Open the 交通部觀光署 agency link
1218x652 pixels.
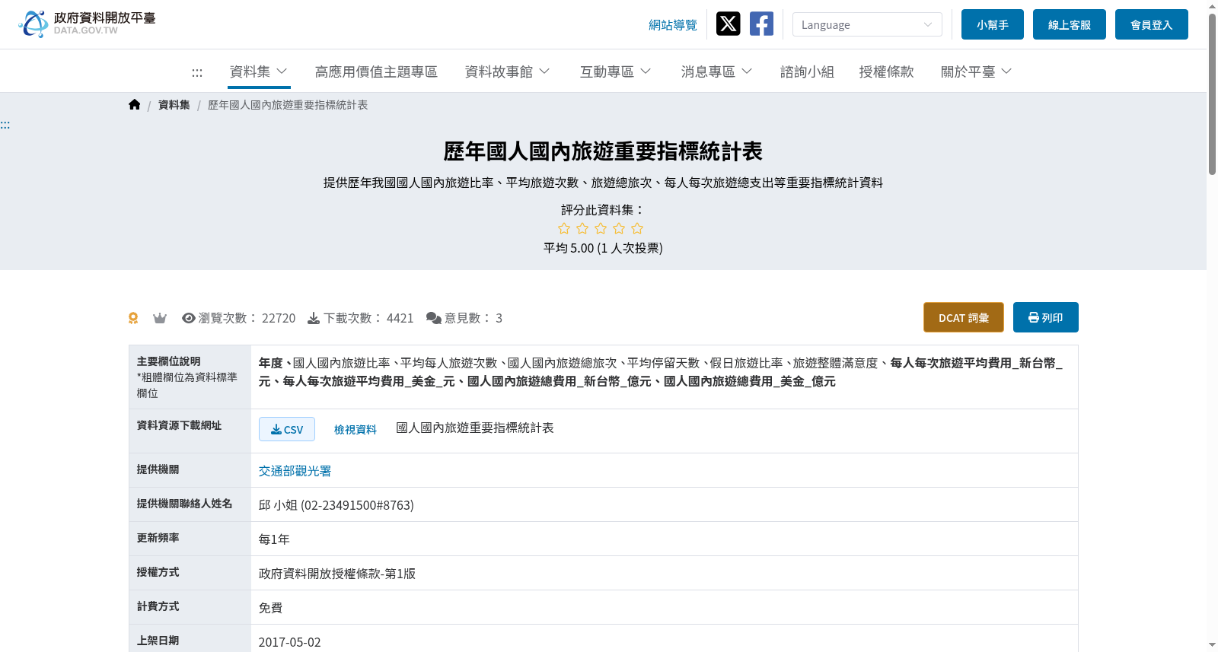tap(295, 471)
